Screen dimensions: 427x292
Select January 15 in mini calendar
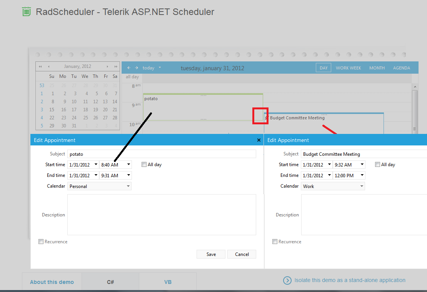pyautogui.click(x=52, y=110)
